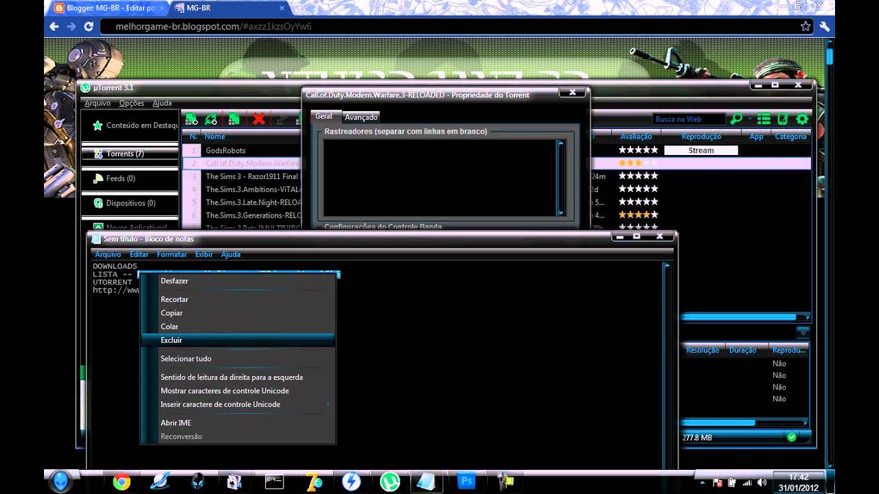Screen dimensions: 879x494
Task: Open the Chrome wrench menu
Action: click(x=825, y=26)
